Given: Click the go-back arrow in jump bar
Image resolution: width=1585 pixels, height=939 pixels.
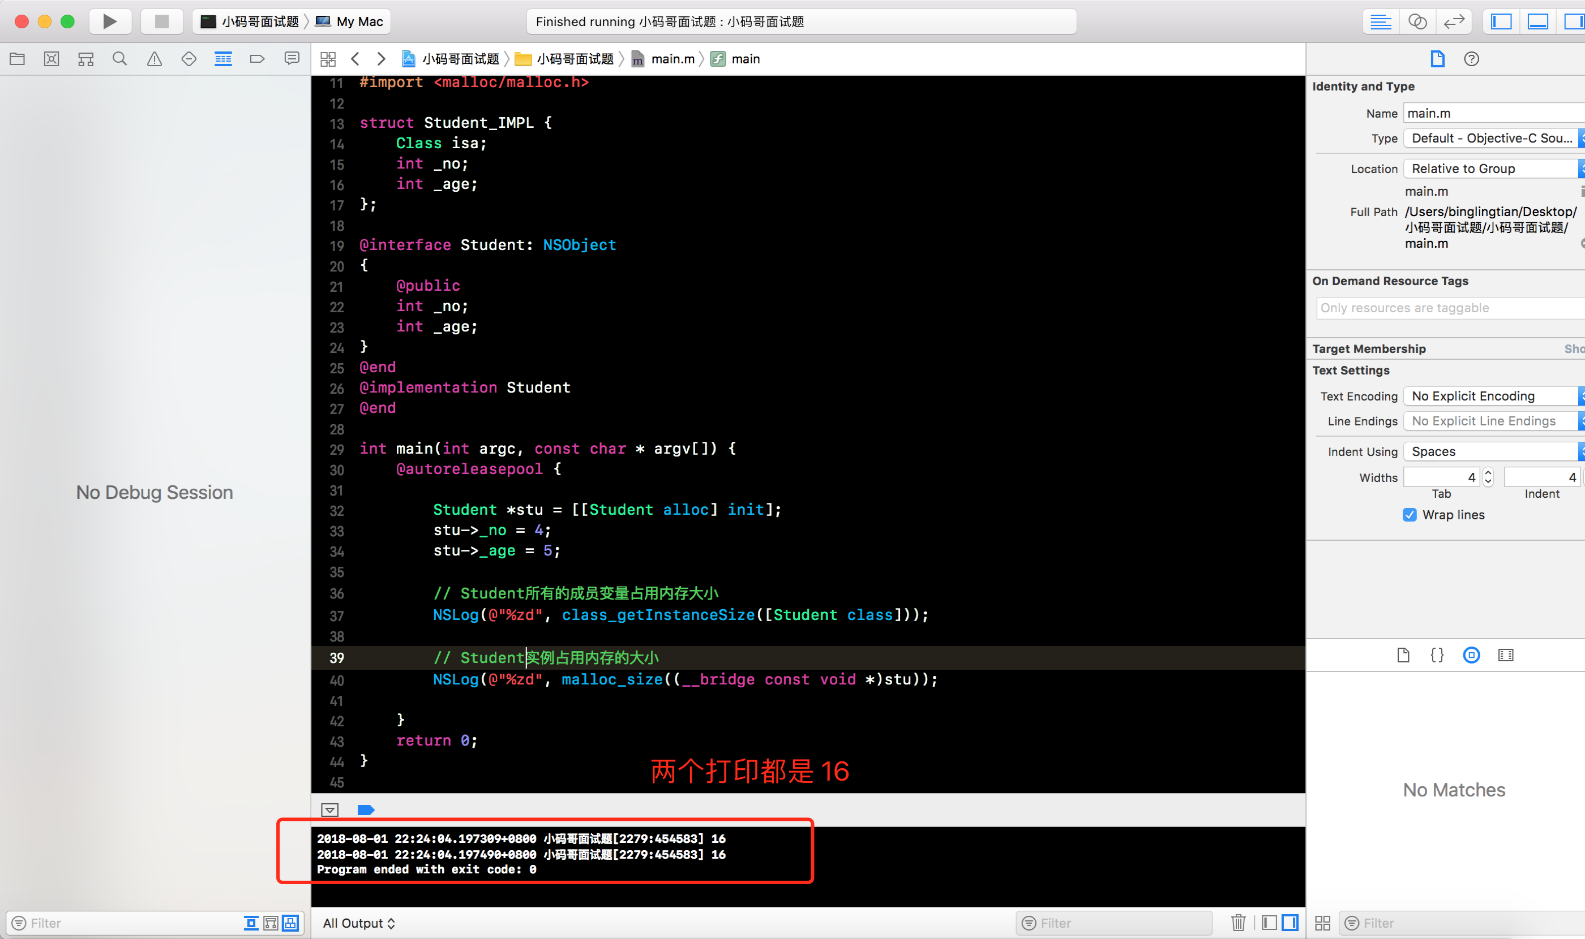Looking at the screenshot, I should 355,59.
